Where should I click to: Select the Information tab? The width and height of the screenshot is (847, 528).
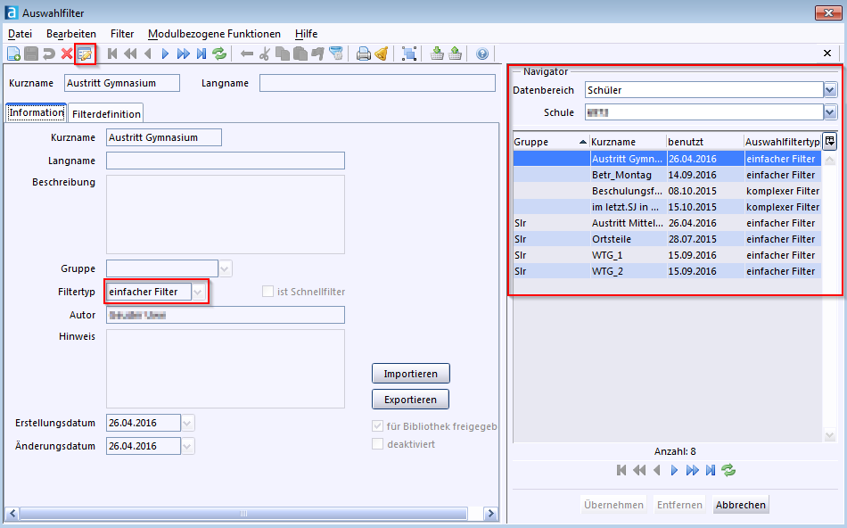[x=37, y=112]
